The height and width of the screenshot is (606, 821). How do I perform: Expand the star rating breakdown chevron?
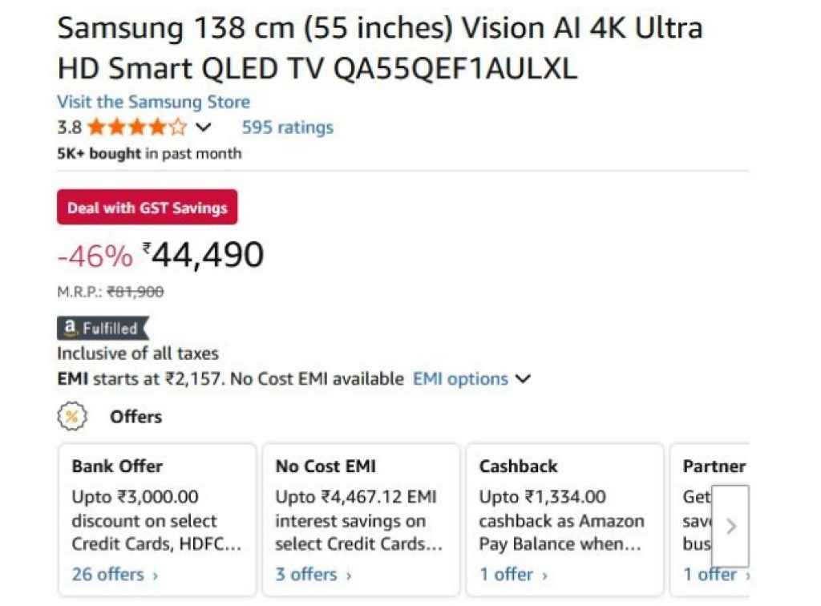(204, 127)
